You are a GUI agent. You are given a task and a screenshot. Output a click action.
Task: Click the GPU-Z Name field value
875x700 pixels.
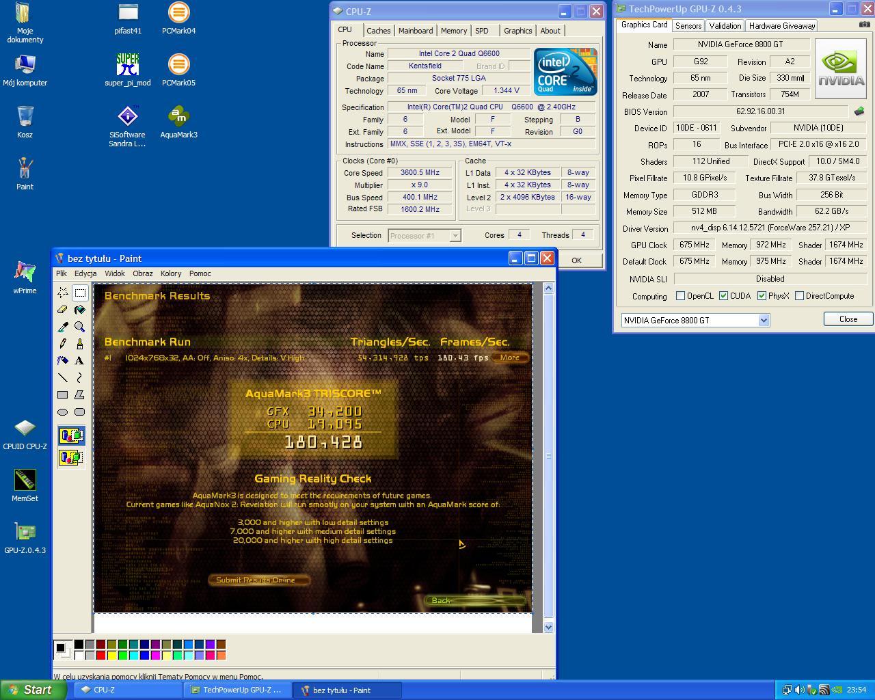click(741, 44)
